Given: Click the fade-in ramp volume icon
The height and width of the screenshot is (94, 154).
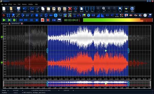Looking at the screenshot, I should 98,15.
